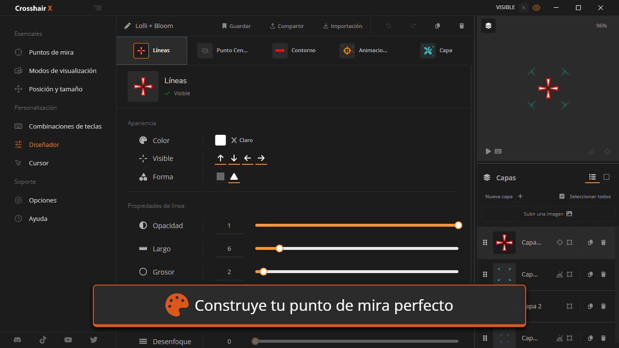Toggle the up arrow line visibility

pyautogui.click(x=221, y=158)
